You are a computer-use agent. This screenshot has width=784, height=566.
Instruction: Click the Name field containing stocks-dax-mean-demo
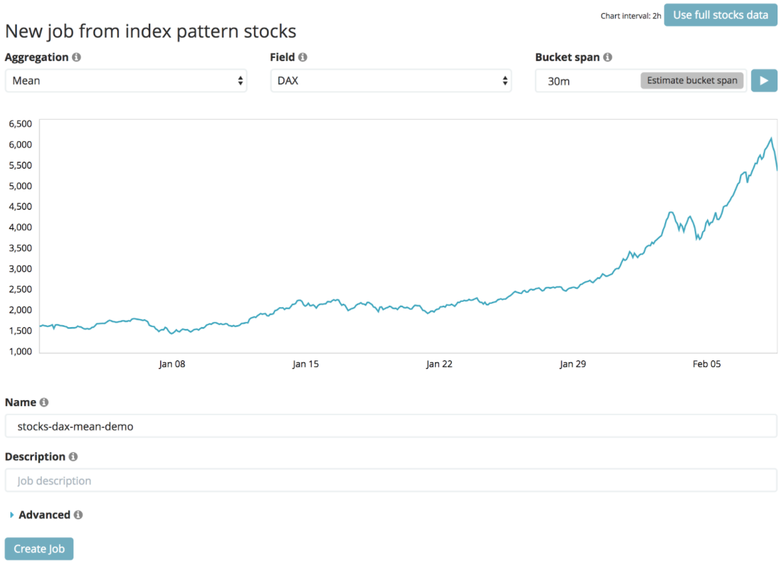coord(391,427)
